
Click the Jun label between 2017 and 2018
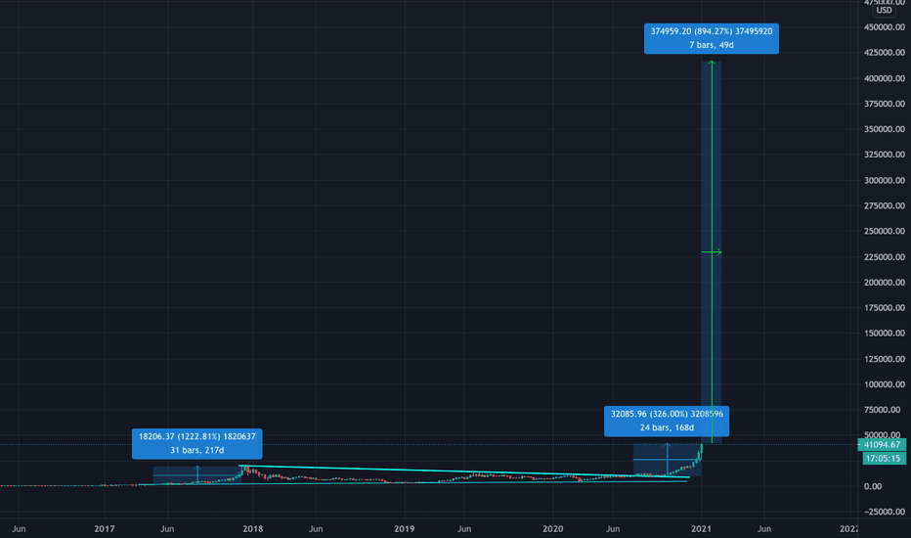167,528
